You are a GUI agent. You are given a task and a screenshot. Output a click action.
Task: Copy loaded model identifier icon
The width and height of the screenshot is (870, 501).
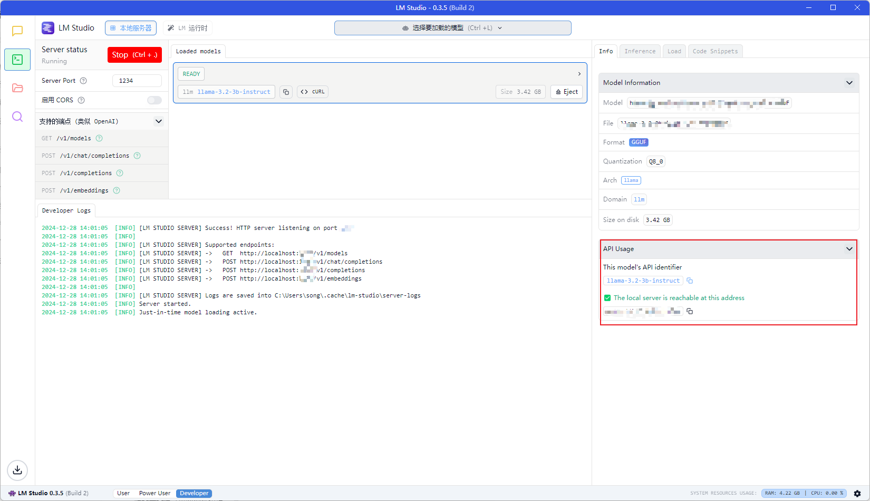[x=286, y=92]
